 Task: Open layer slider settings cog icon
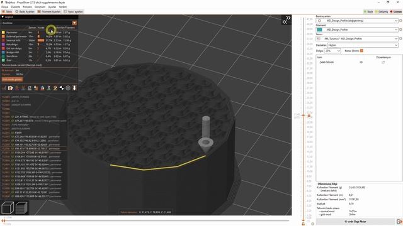(x=312, y=223)
